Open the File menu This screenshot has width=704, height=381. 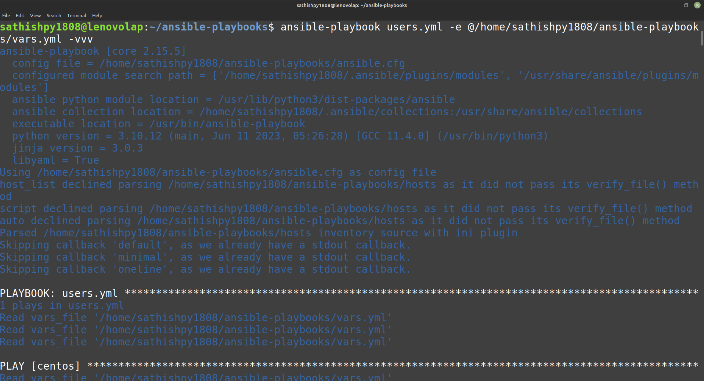pos(6,15)
